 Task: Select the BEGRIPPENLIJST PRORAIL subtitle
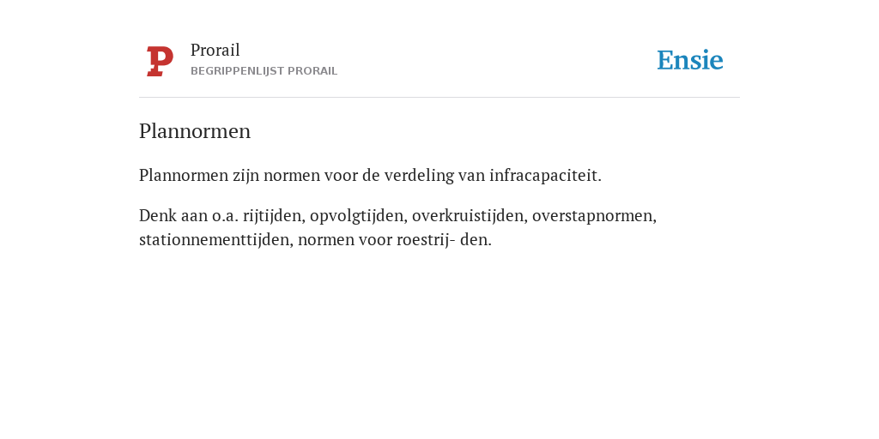click(x=264, y=71)
